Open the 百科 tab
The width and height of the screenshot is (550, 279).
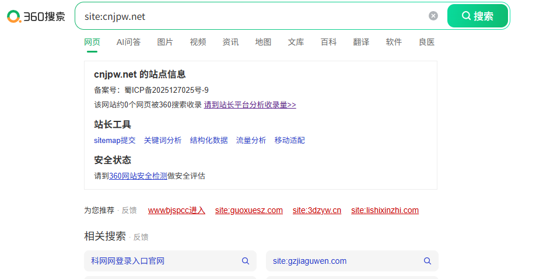point(329,42)
